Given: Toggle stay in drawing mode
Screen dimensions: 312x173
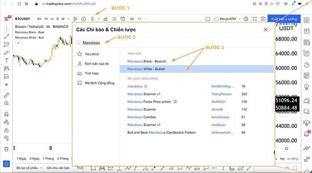Looking at the screenshot, I should (x=6, y=122).
